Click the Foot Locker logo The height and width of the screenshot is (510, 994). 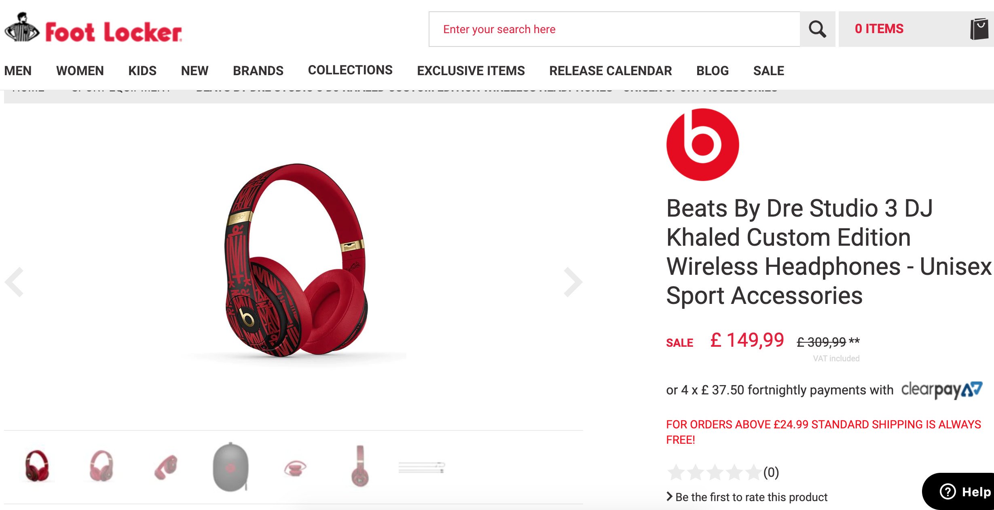pos(93,28)
